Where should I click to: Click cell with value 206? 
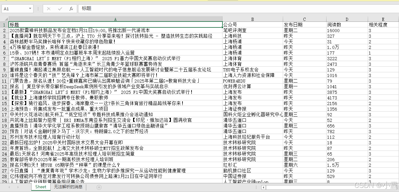347,159
